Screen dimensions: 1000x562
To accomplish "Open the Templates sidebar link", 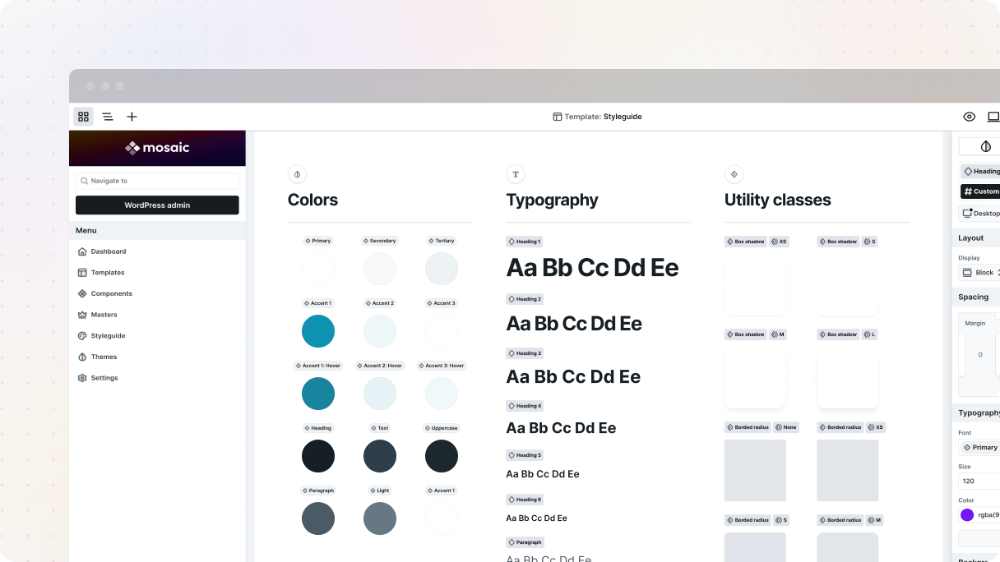I will [108, 272].
